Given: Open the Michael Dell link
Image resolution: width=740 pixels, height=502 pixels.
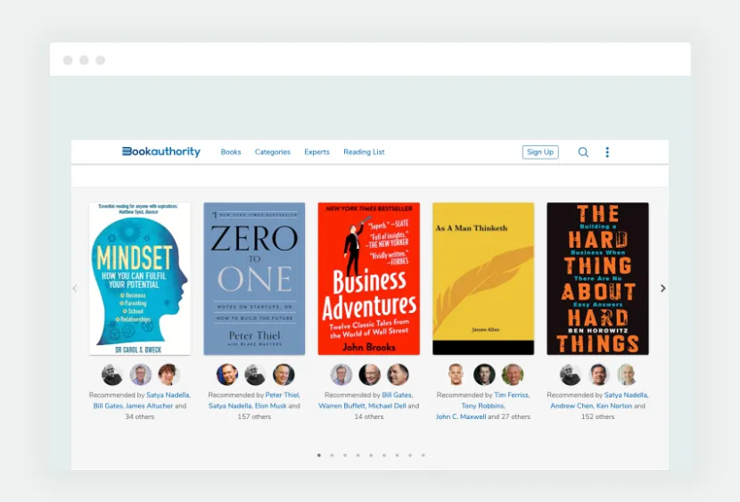Looking at the screenshot, I should tap(387, 406).
